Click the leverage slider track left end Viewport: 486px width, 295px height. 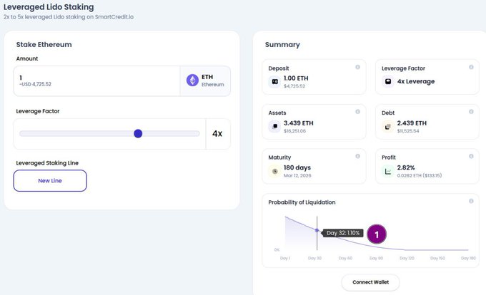pyautogui.click(x=21, y=133)
